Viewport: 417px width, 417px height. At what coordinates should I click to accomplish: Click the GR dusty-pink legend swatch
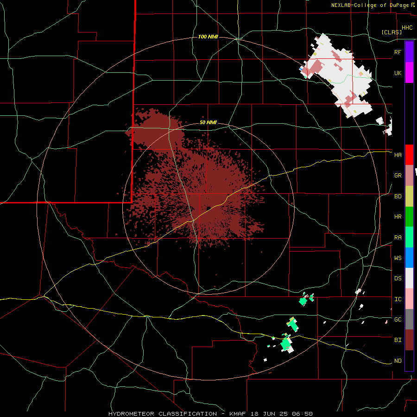[x=409, y=176]
